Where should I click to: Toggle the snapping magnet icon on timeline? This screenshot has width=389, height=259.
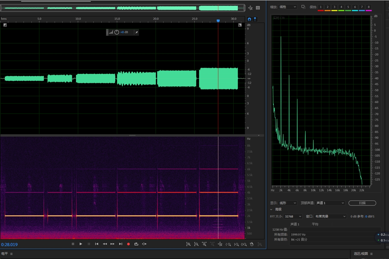250,19
